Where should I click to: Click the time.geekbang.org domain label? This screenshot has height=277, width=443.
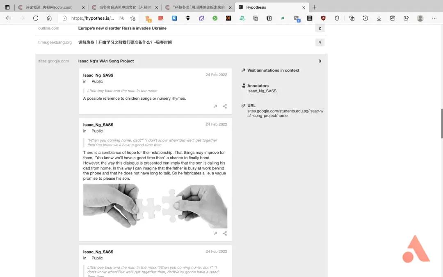tap(55, 42)
